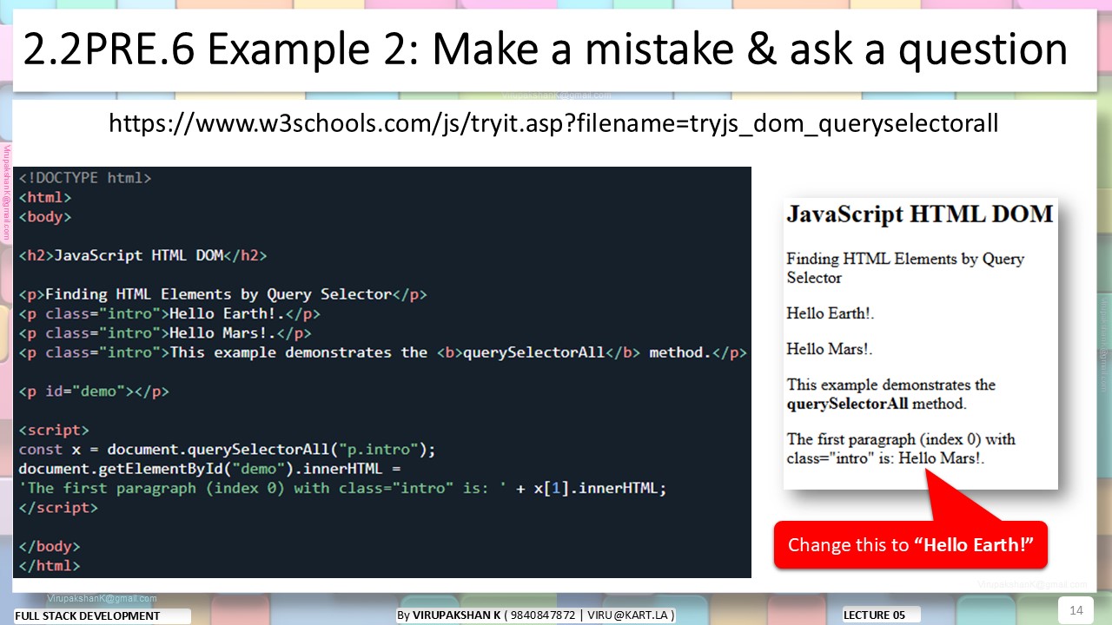Click preview text 'The first paragraph (index 0) with'

[901, 439]
